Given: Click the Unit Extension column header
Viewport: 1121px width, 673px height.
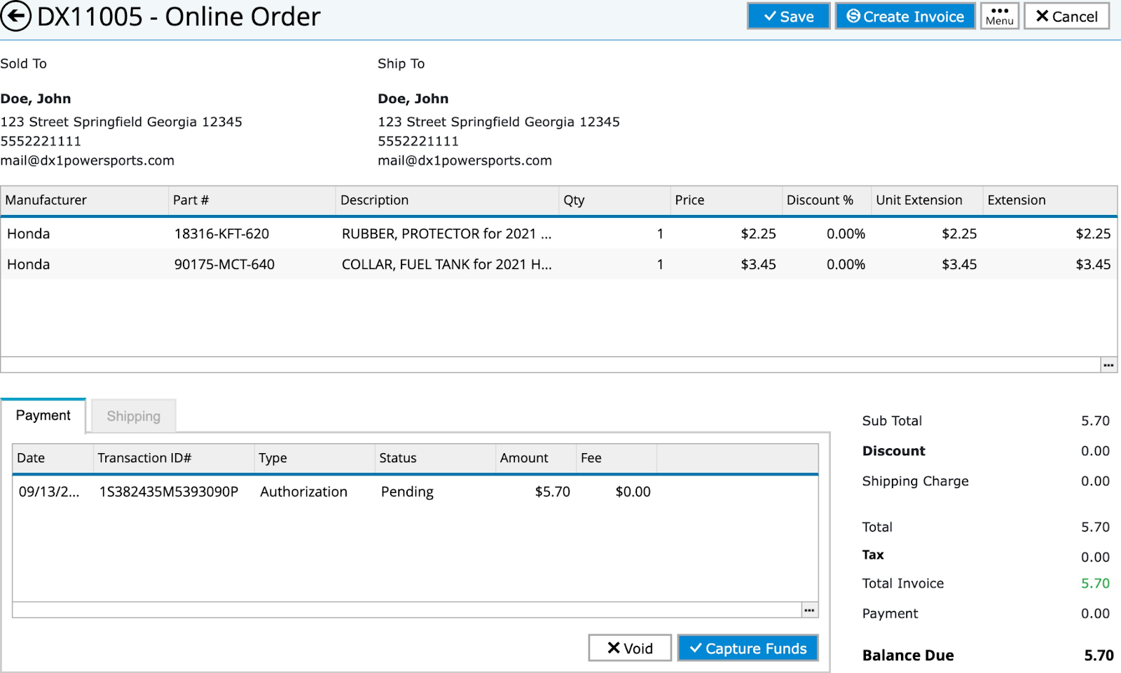Looking at the screenshot, I should [x=927, y=200].
